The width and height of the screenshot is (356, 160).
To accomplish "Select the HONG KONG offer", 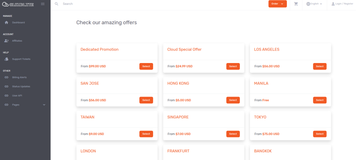I will [x=233, y=100].
